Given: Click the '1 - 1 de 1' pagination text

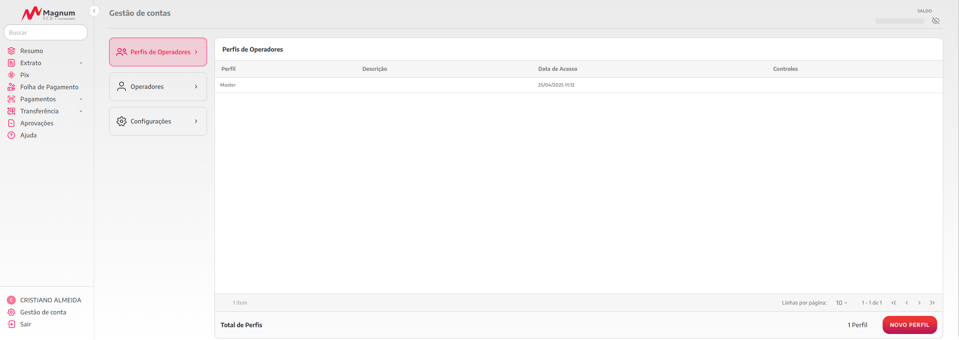Looking at the screenshot, I should coord(872,303).
